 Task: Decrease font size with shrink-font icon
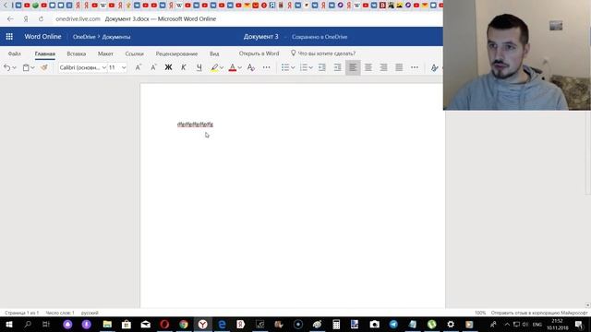click(153, 67)
